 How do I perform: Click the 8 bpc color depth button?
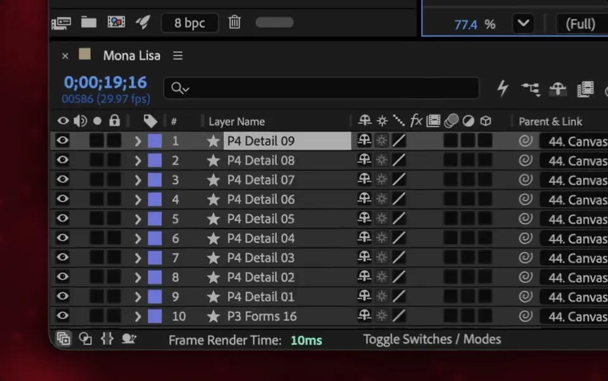(189, 23)
